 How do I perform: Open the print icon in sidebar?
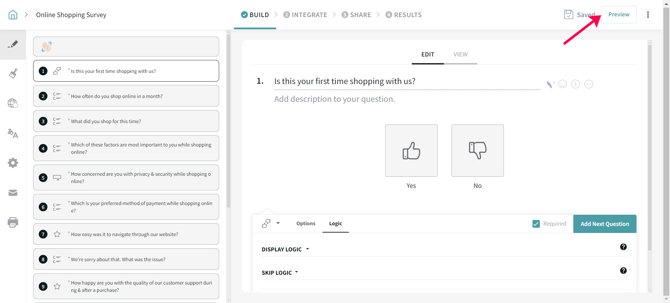click(x=13, y=222)
